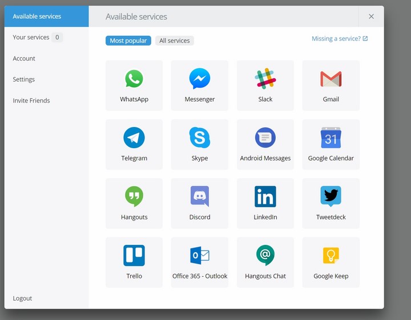Open Office 365 - Outlook service

[x=200, y=256]
